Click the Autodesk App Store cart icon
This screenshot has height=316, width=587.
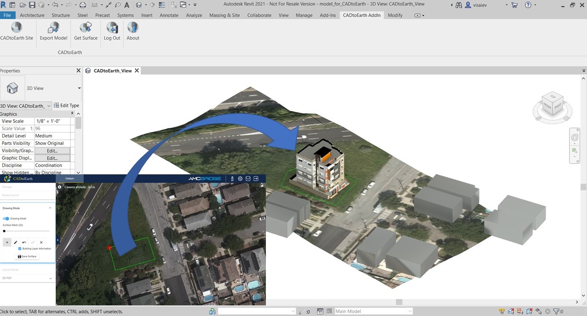[514, 5]
